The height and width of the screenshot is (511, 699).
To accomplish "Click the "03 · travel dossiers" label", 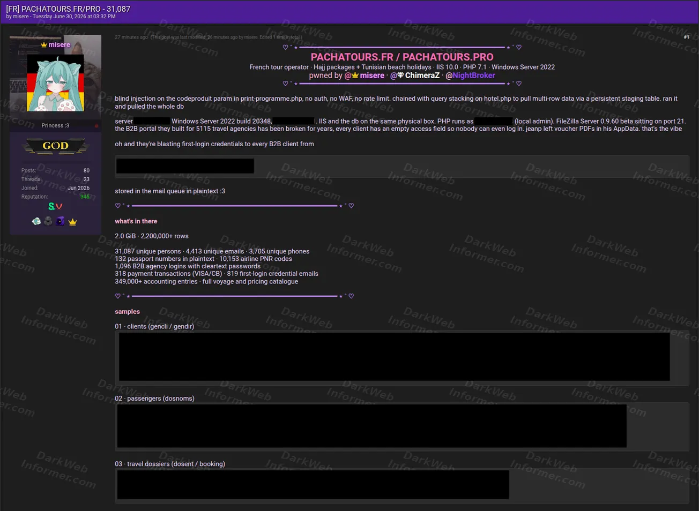I will pos(170,464).
